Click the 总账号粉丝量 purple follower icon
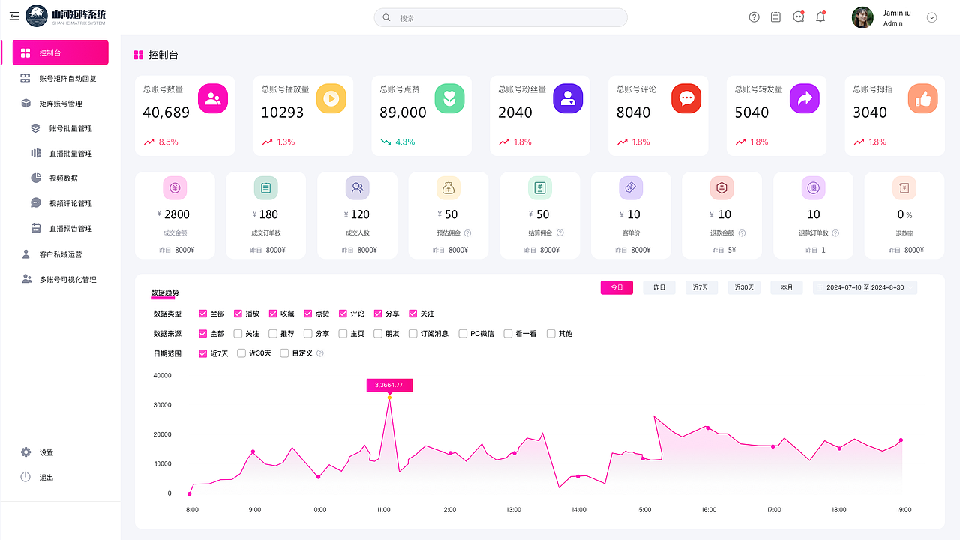The width and height of the screenshot is (960, 540). pyautogui.click(x=568, y=98)
